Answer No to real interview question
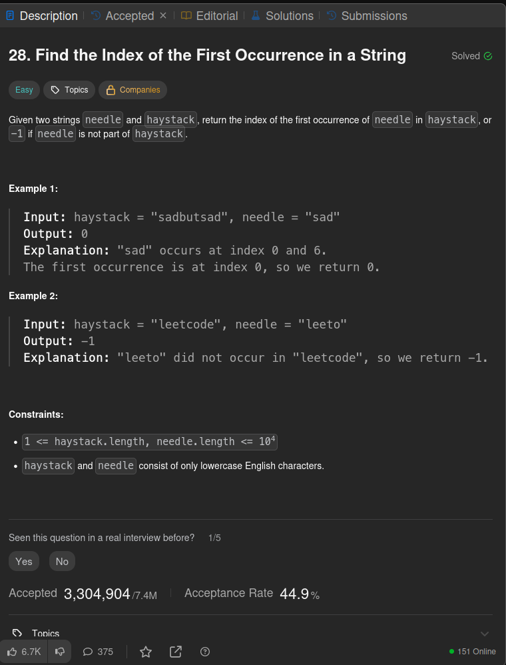The height and width of the screenshot is (665, 506). tap(63, 561)
